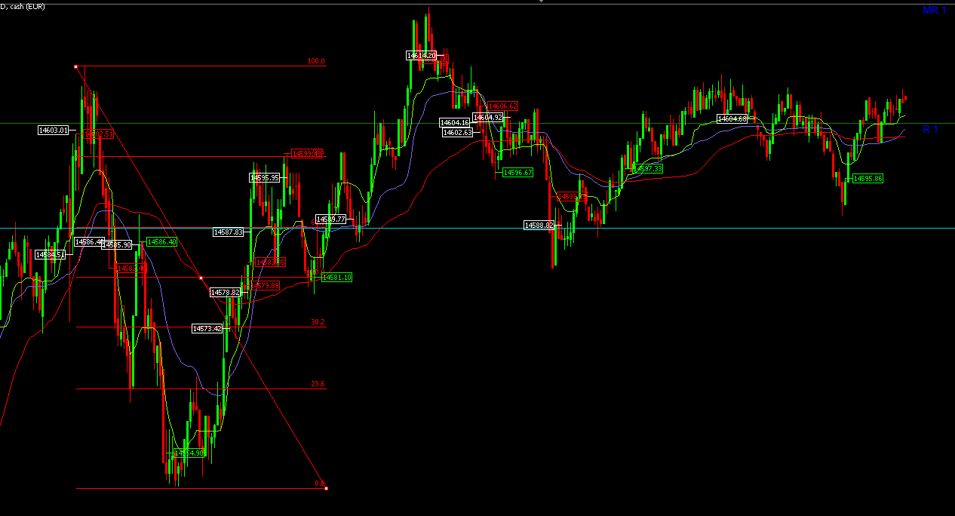Click the green 14595.86 price tag
Image resolution: width=955 pixels, height=516 pixels.
tap(867, 179)
